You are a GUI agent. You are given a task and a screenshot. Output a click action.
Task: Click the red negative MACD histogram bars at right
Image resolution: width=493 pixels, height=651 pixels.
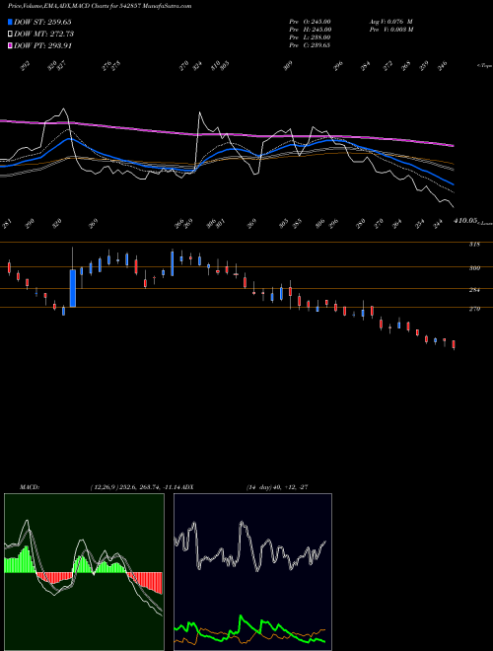pyautogui.click(x=144, y=581)
